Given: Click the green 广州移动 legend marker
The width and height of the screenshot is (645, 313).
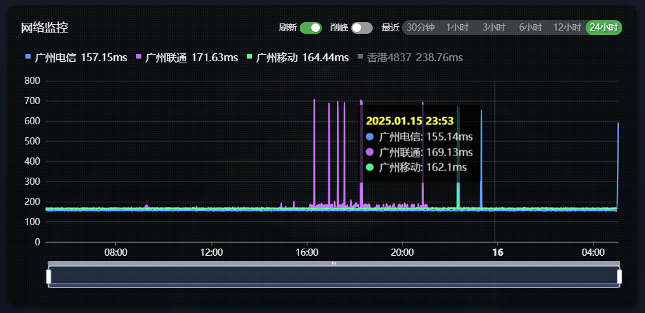Looking at the screenshot, I should [x=250, y=58].
